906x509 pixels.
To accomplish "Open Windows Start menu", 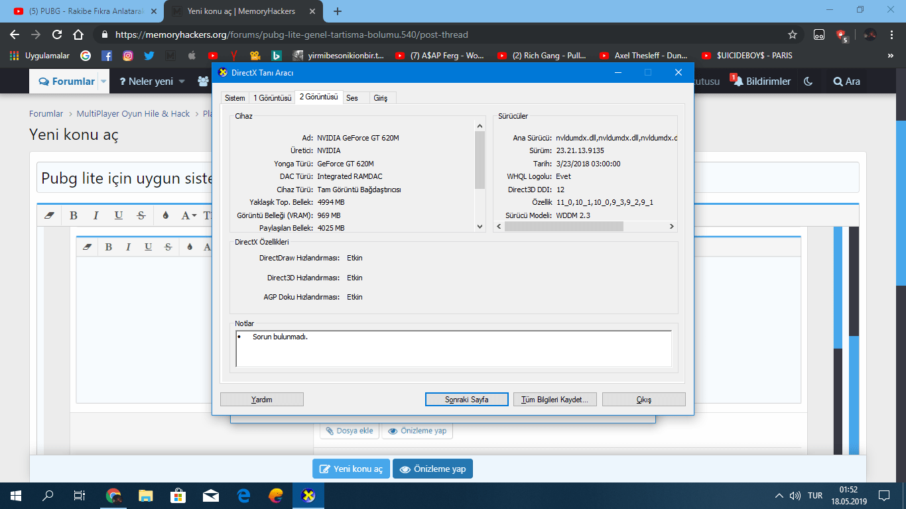I will [15, 495].
